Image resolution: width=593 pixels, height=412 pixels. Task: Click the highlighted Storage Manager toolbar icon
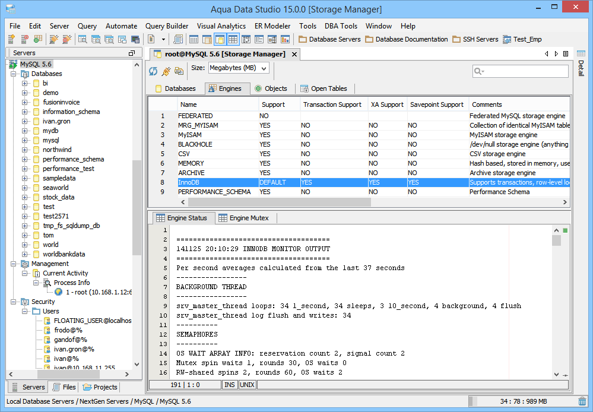click(x=220, y=39)
